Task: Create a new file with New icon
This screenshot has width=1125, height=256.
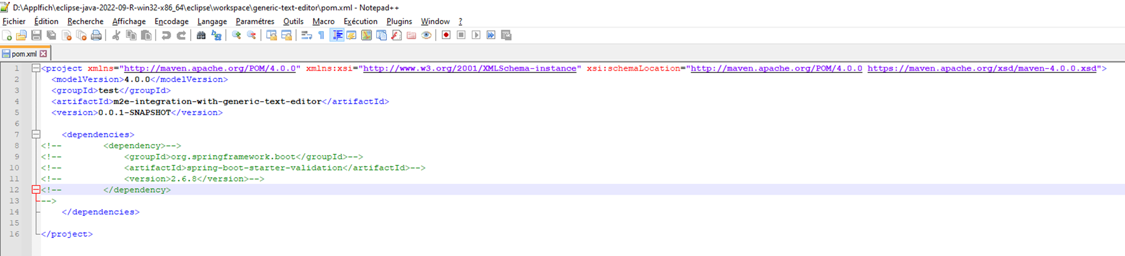Action: point(7,35)
